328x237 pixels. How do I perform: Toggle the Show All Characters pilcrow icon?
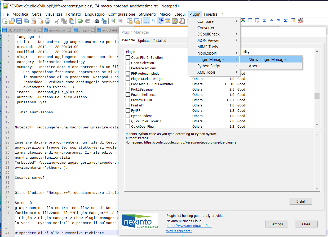(153, 21)
